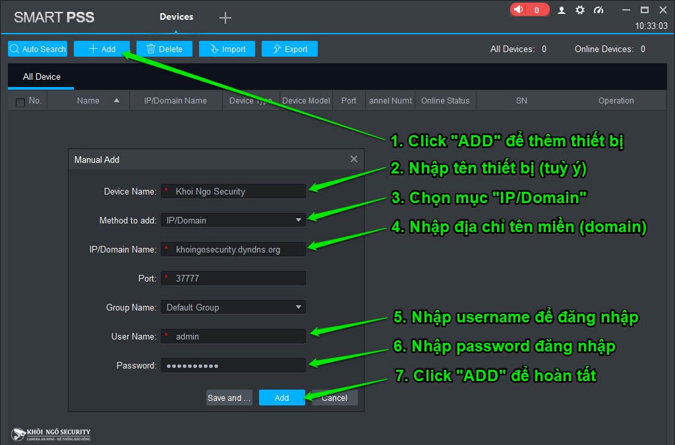Close the Smart PSS window
The image size is (675, 445).
coord(663,10)
